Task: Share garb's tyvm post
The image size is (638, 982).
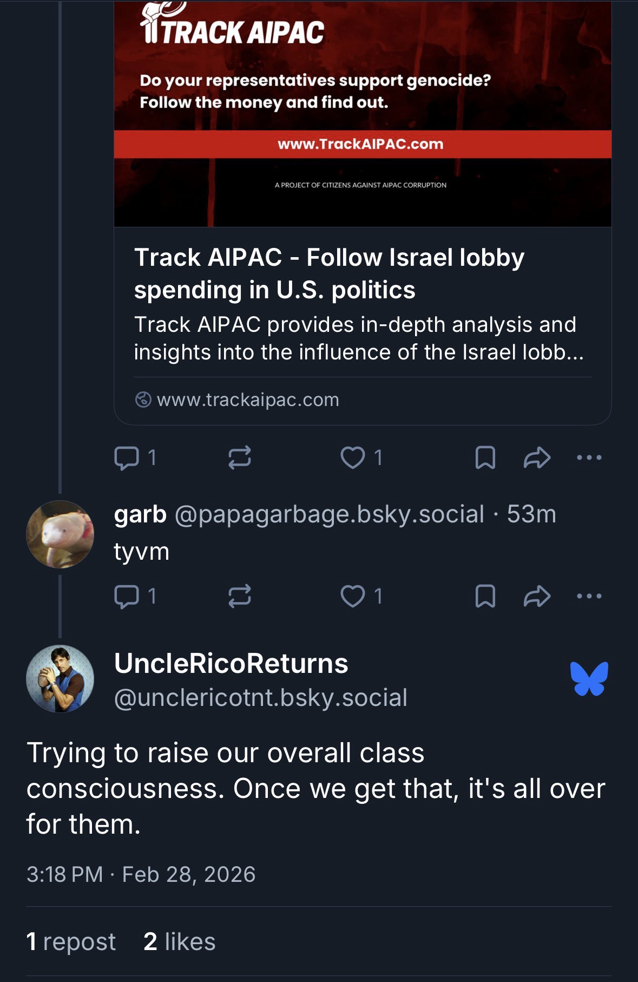Action: (x=537, y=597)
